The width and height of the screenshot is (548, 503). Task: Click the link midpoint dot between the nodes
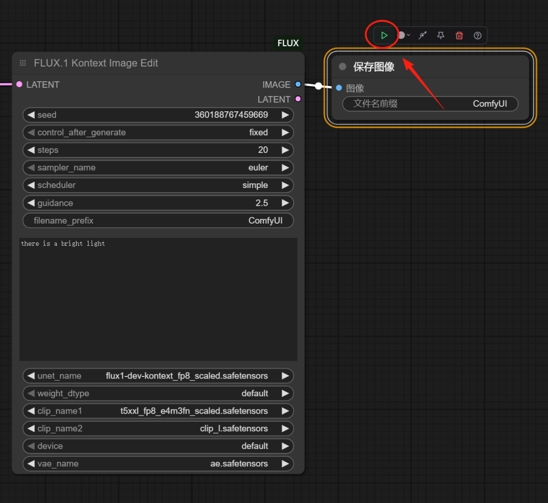318,86
